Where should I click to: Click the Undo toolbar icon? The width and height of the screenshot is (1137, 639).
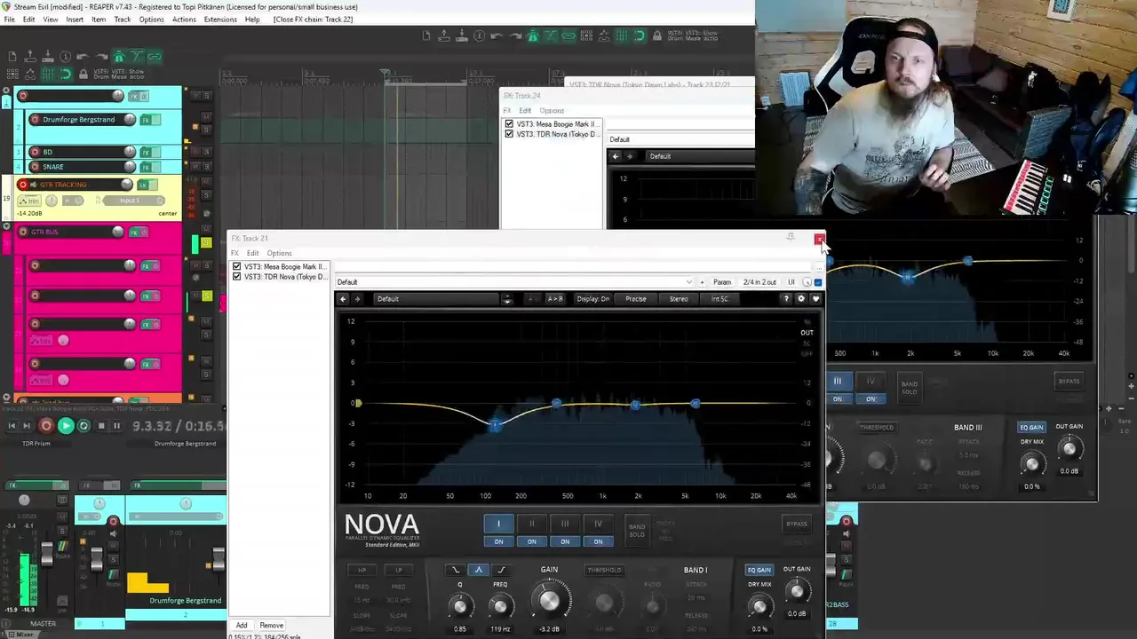coord(83,56)
